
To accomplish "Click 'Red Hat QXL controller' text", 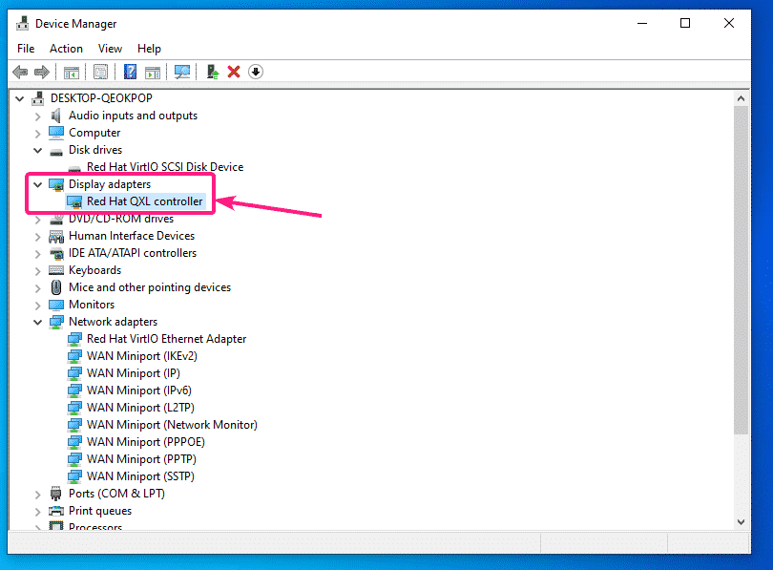I will coord(144,201).
